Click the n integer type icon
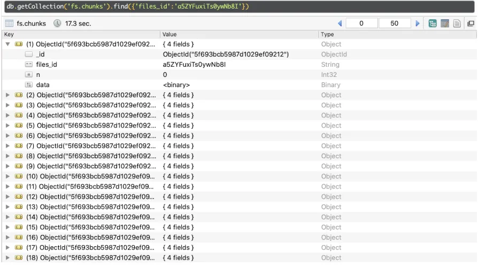 click(29, 75)
